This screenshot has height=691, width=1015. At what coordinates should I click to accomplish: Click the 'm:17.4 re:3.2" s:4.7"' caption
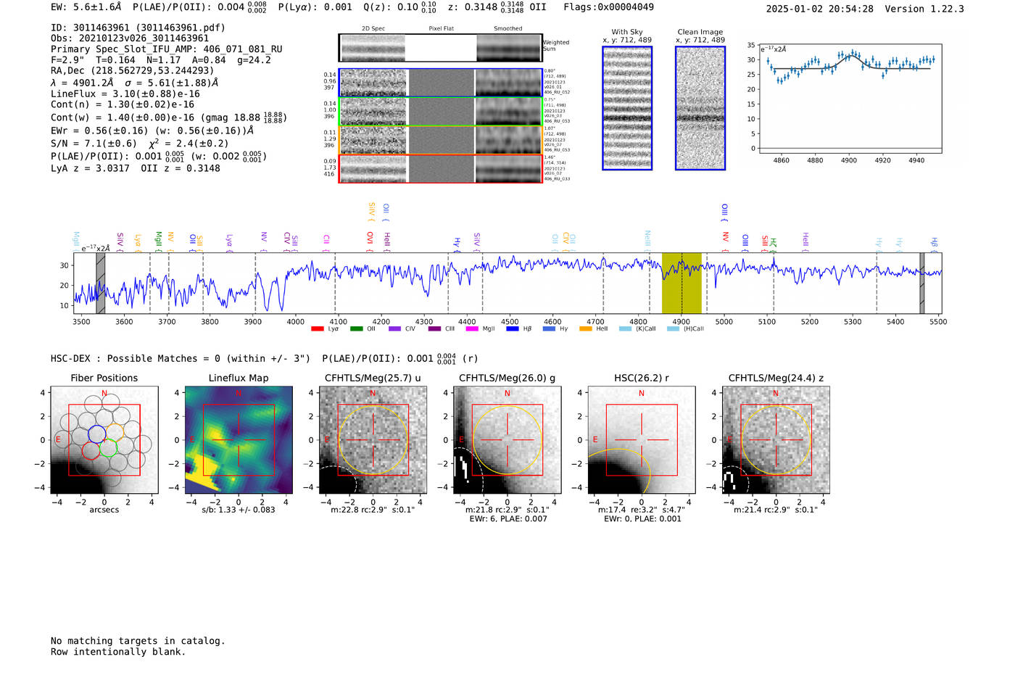(642, 510)
